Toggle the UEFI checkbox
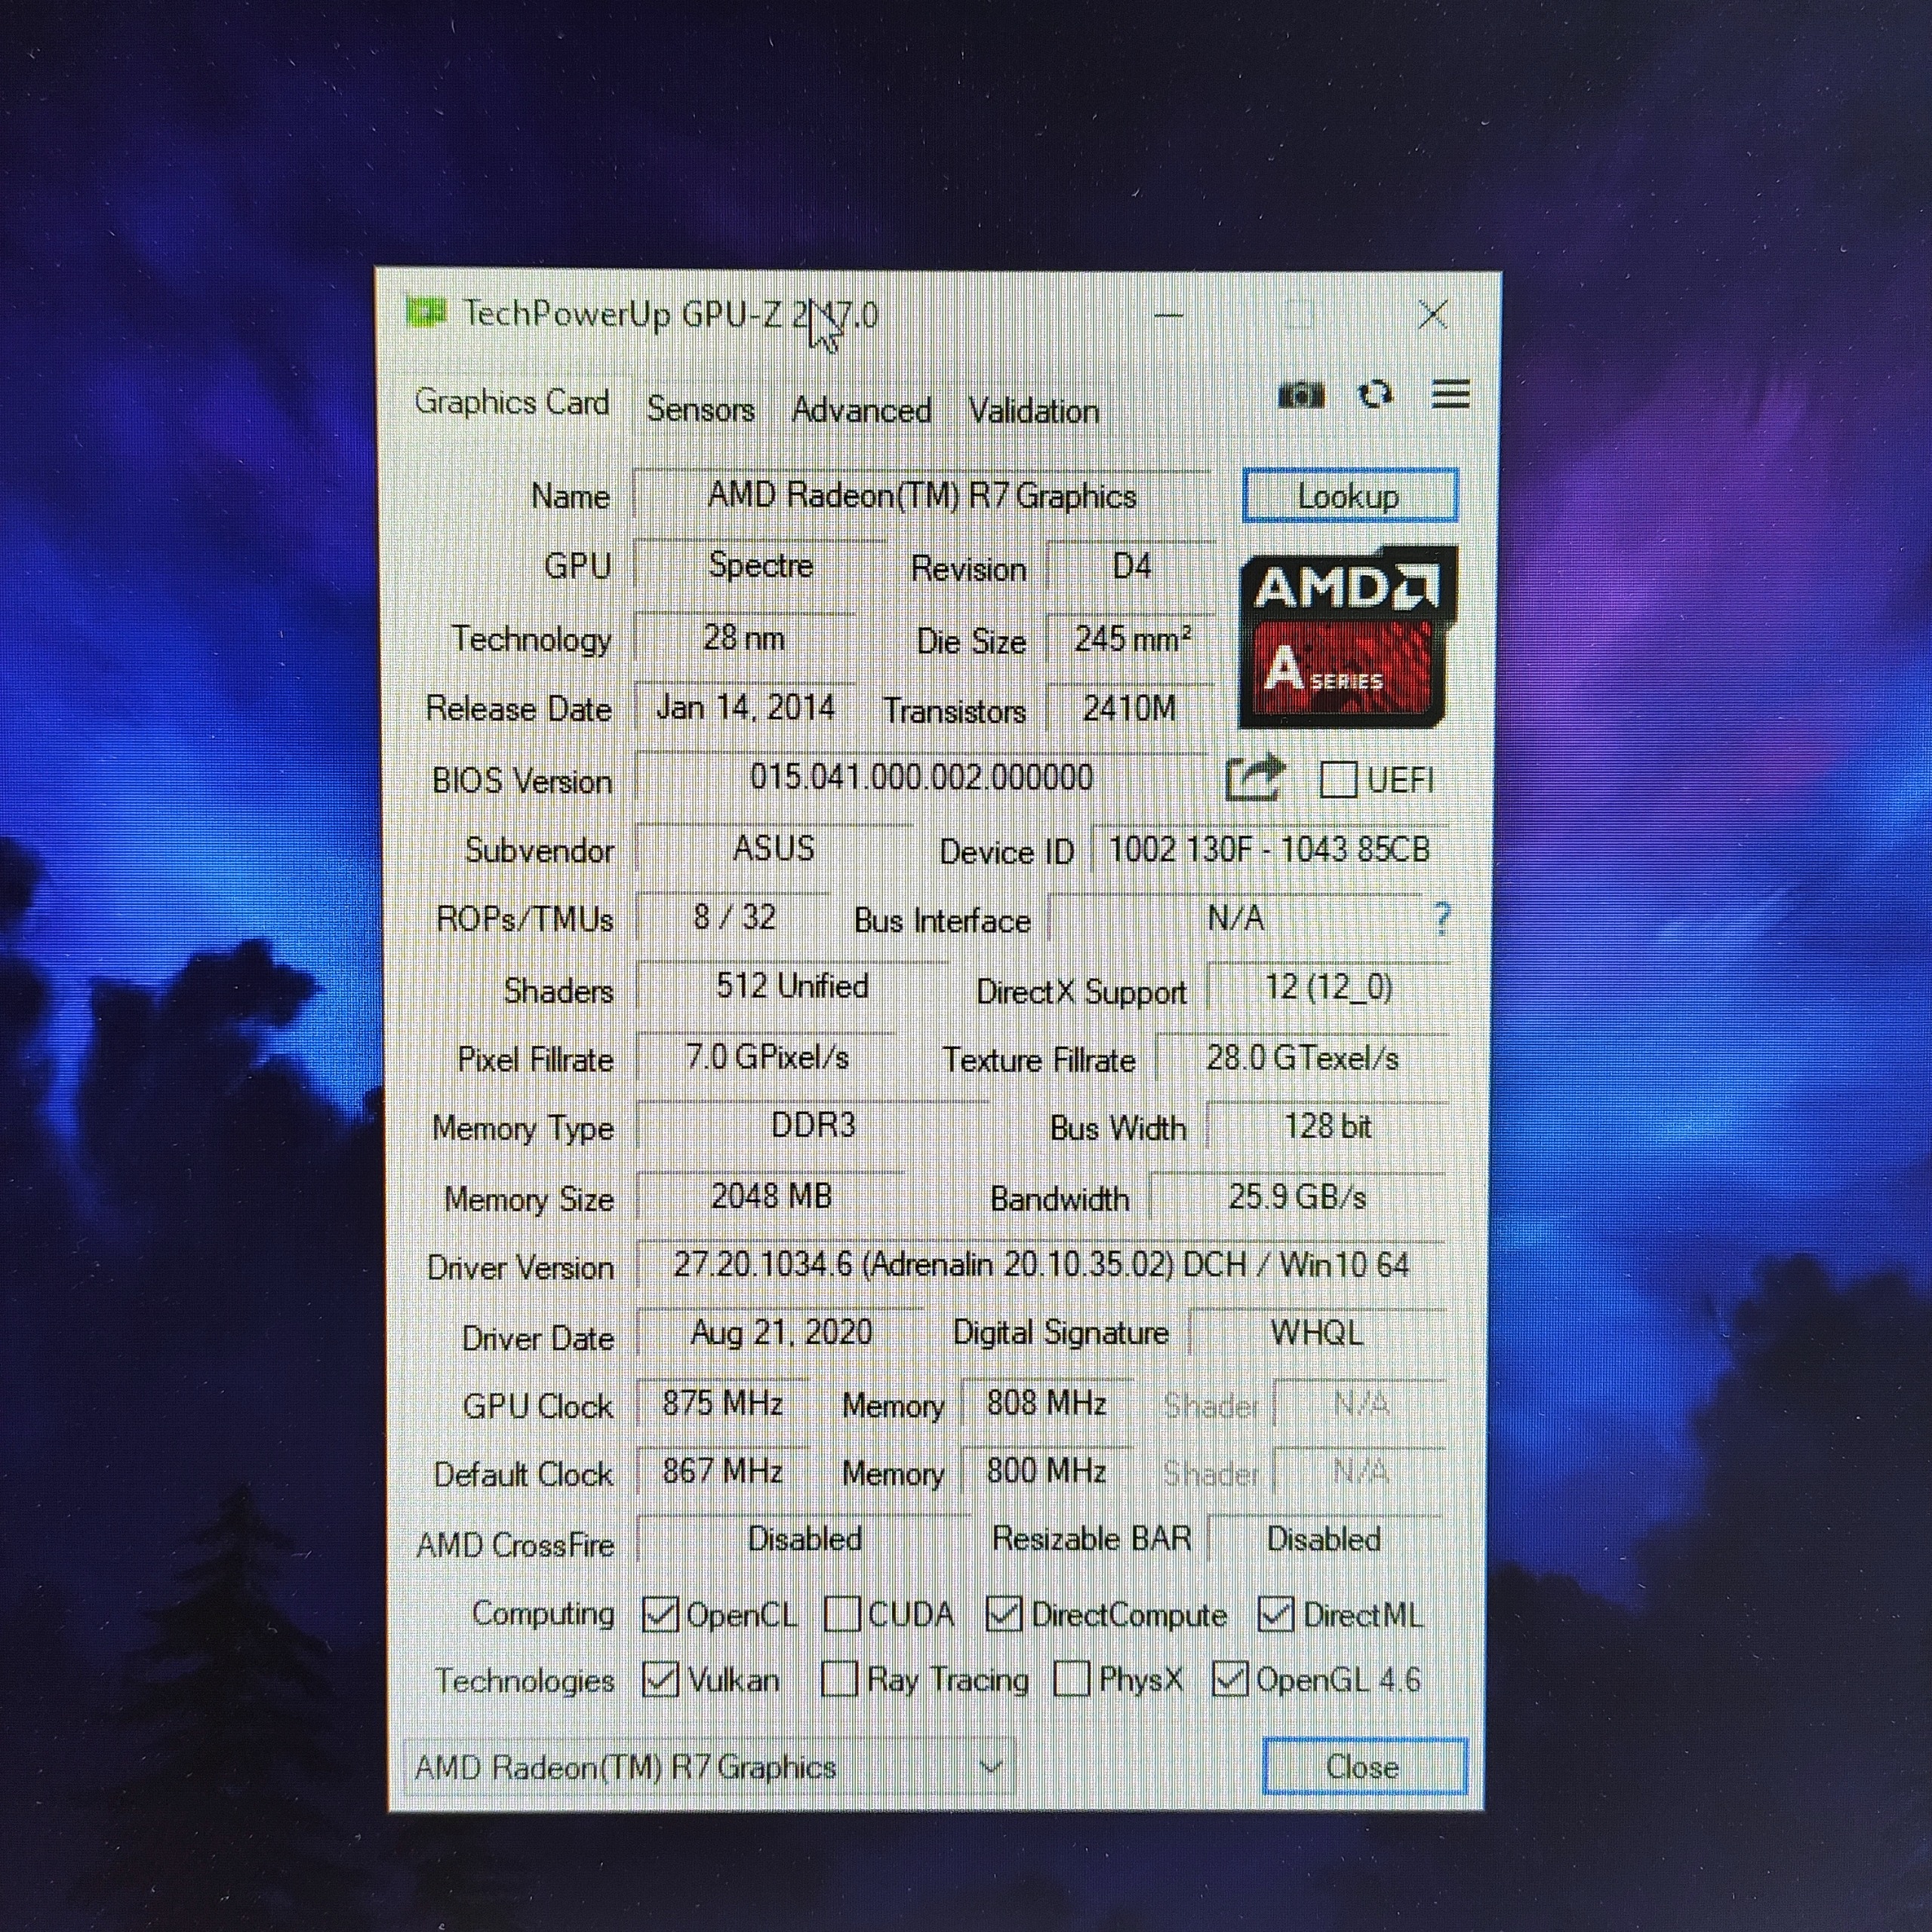 [1338, 779]
